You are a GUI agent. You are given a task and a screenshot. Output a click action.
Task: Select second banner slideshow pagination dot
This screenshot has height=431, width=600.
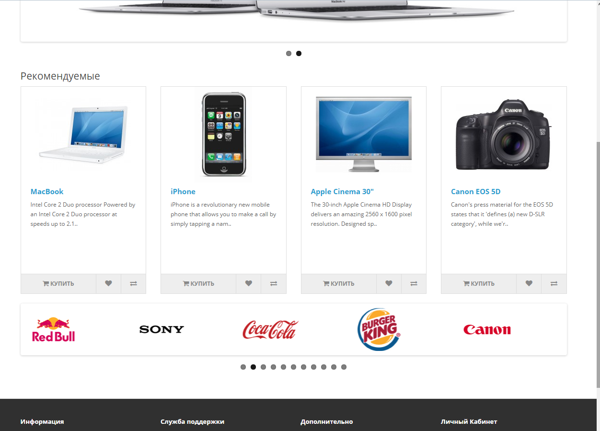coord(299,53)
